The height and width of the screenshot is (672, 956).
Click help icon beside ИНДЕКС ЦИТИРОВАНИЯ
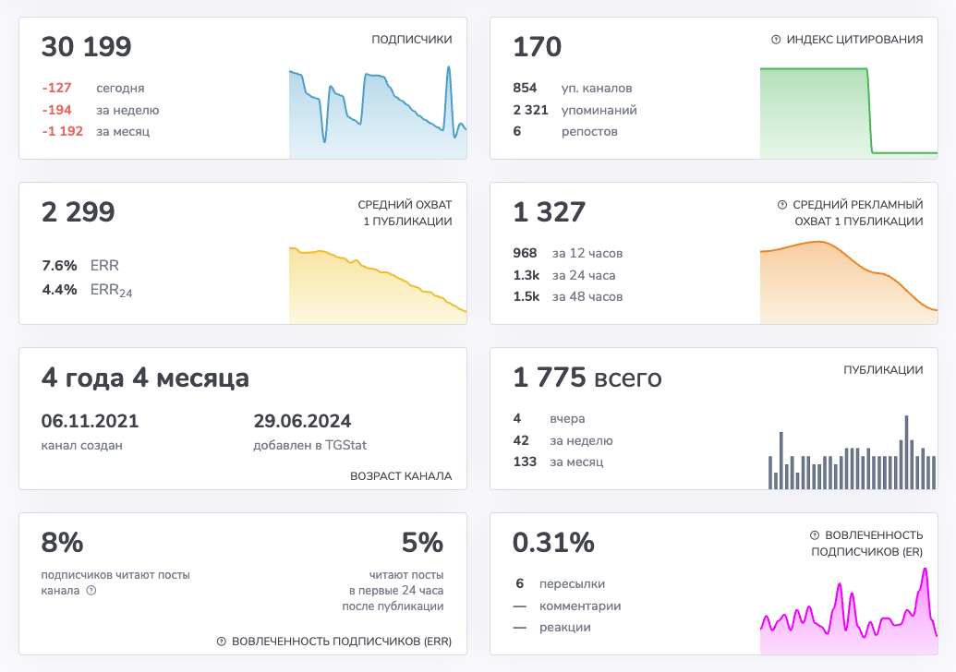[x=776, y=40]
